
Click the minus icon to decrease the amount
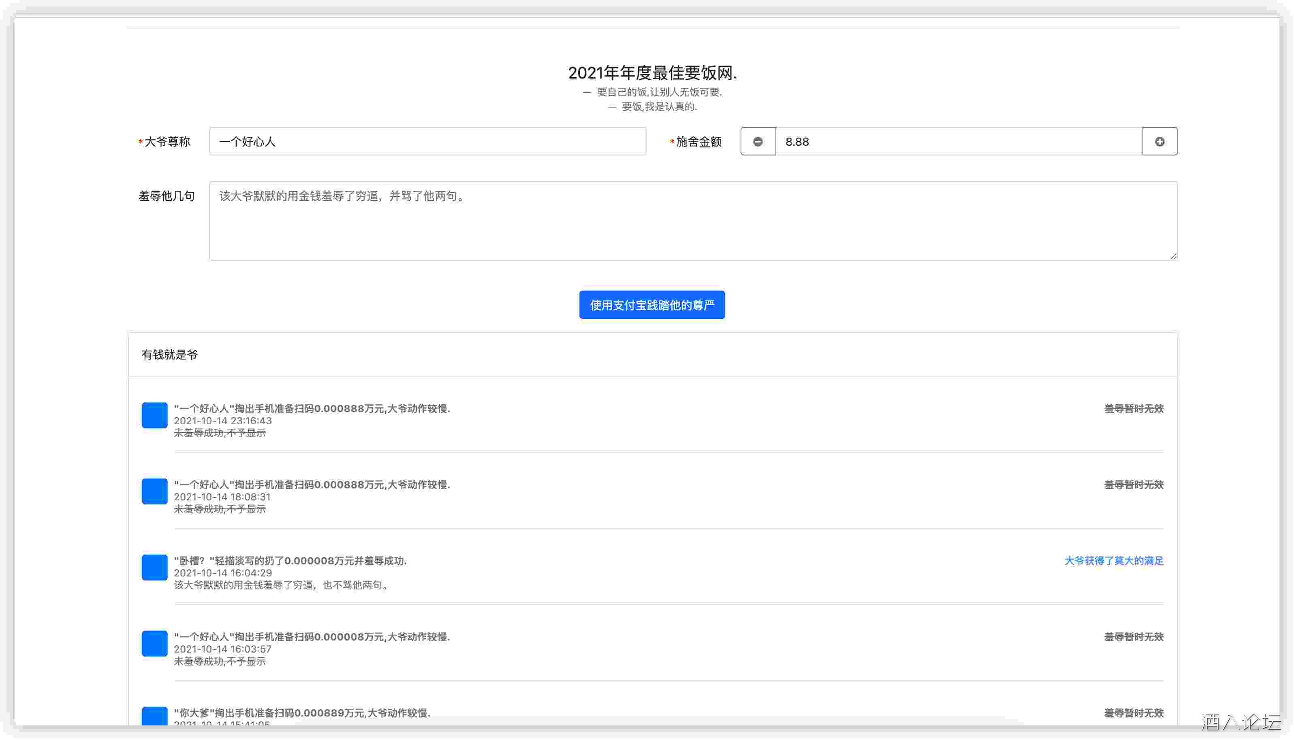pyautogui.click(x=758, y=141)
